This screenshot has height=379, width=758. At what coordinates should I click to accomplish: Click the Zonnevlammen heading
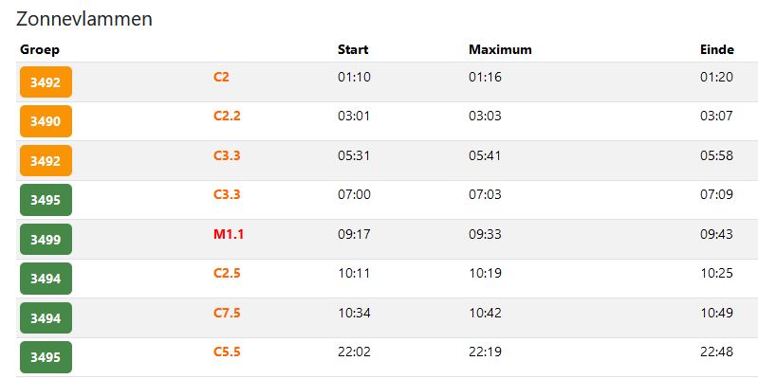point(84,19)
